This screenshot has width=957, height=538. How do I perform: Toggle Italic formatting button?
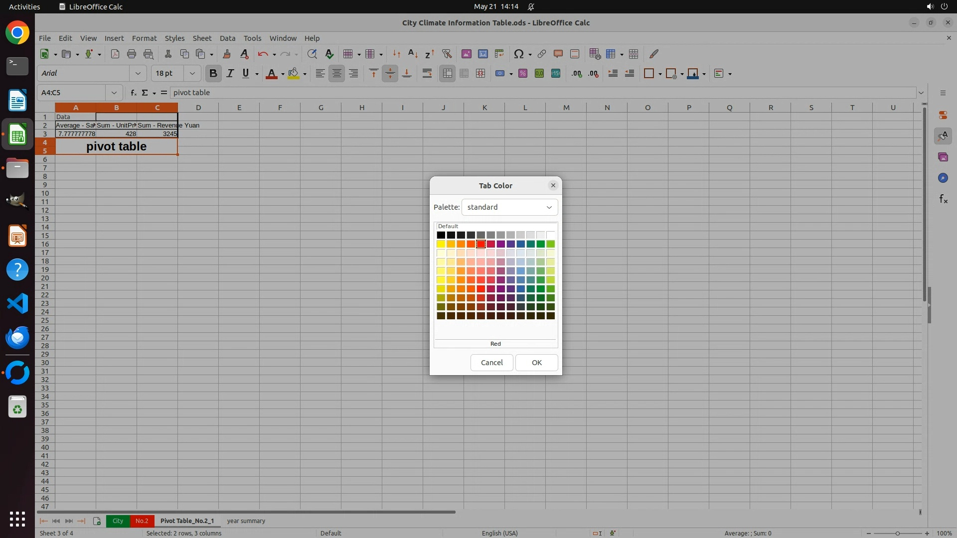point(230,74)
